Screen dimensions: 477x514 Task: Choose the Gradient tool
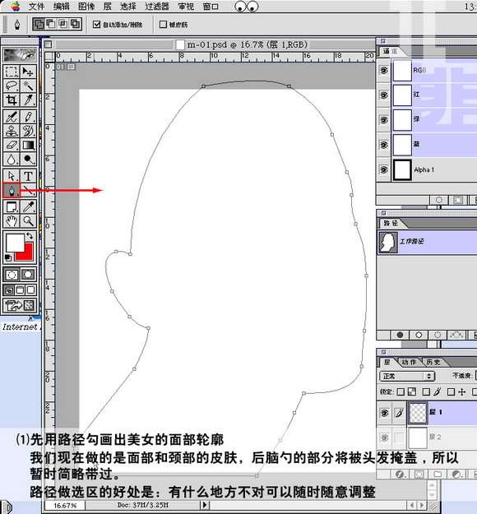(29, 145)
